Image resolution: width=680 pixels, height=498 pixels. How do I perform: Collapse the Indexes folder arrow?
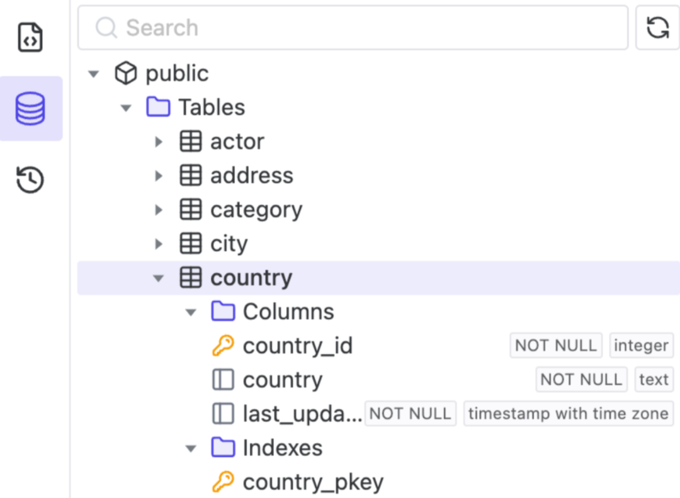(191, 448)
